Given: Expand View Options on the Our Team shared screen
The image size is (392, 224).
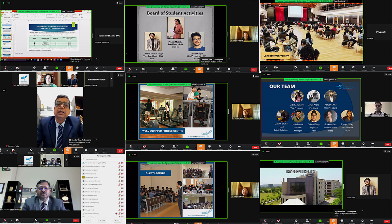Looking at the screenshot, I should coord(329,80).
